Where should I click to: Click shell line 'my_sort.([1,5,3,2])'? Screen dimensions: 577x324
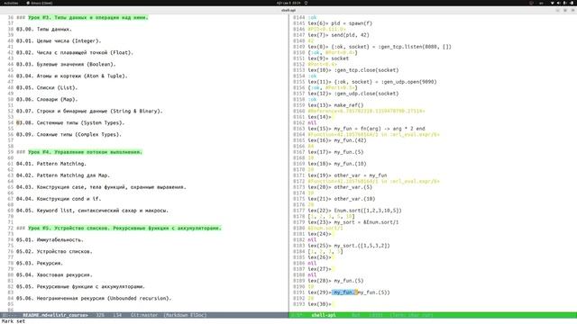pos(349,246)
